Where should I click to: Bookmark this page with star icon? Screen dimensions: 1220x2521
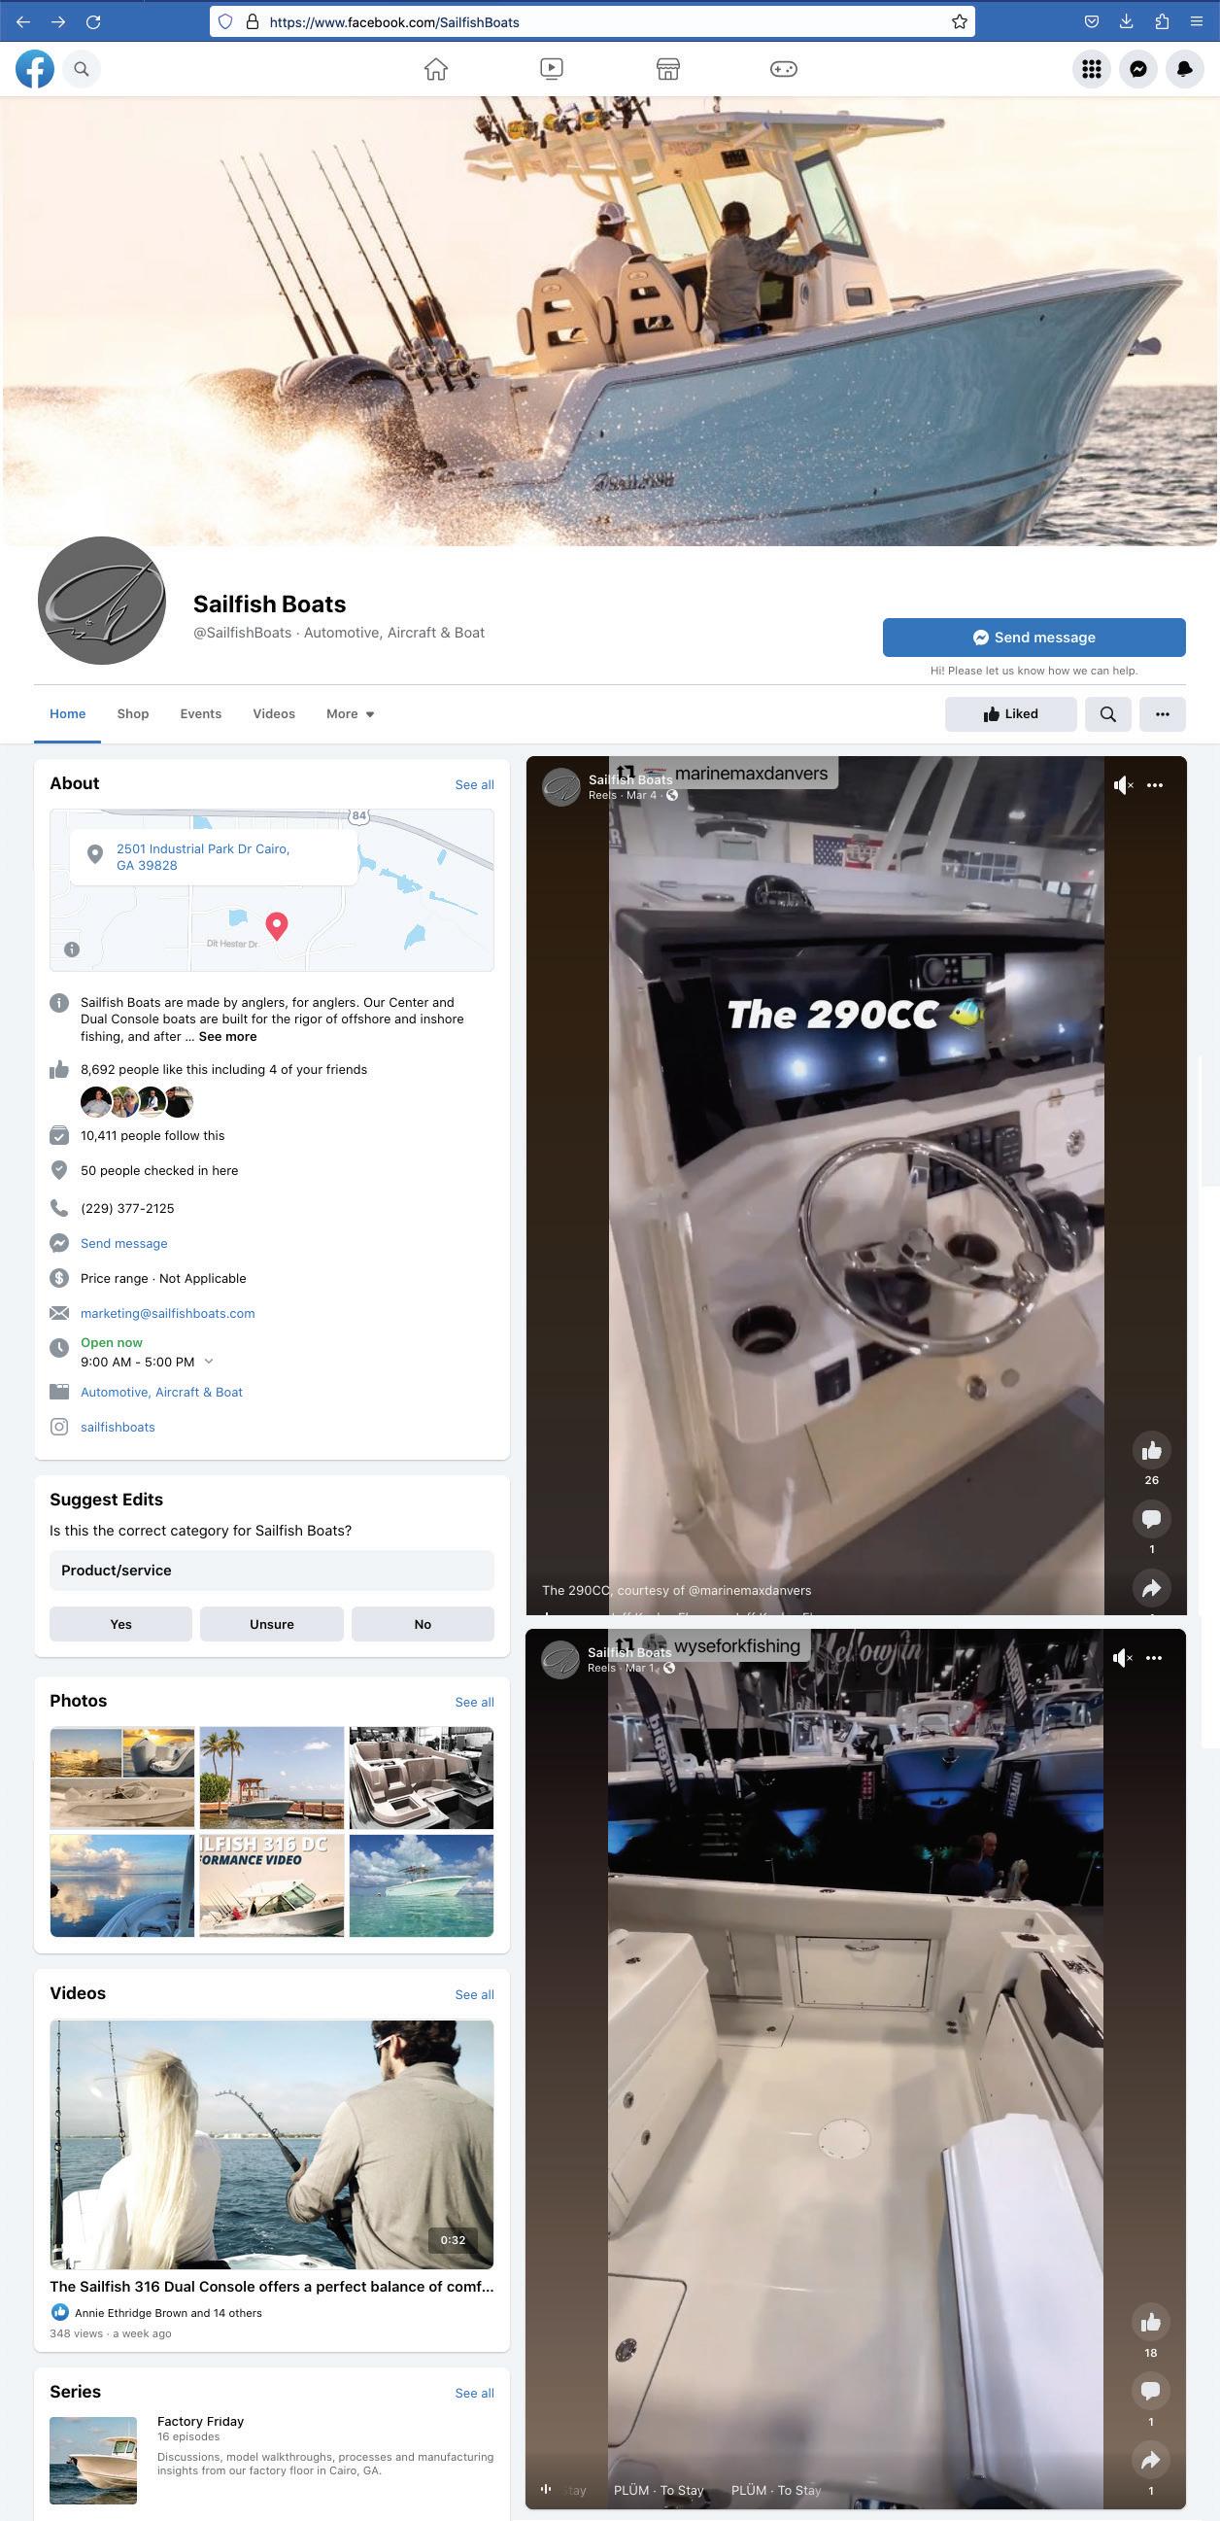click(960, 21)
